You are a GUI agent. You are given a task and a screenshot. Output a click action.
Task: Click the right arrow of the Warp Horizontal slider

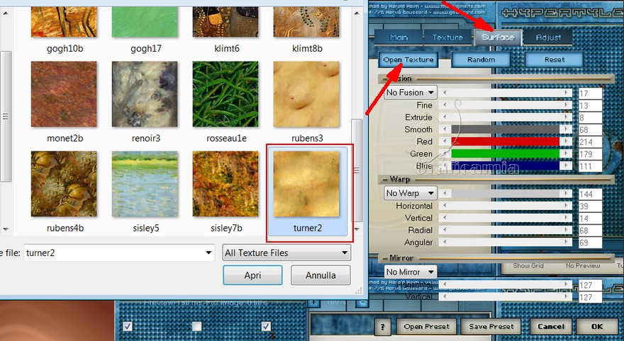(x=566, y=206)
